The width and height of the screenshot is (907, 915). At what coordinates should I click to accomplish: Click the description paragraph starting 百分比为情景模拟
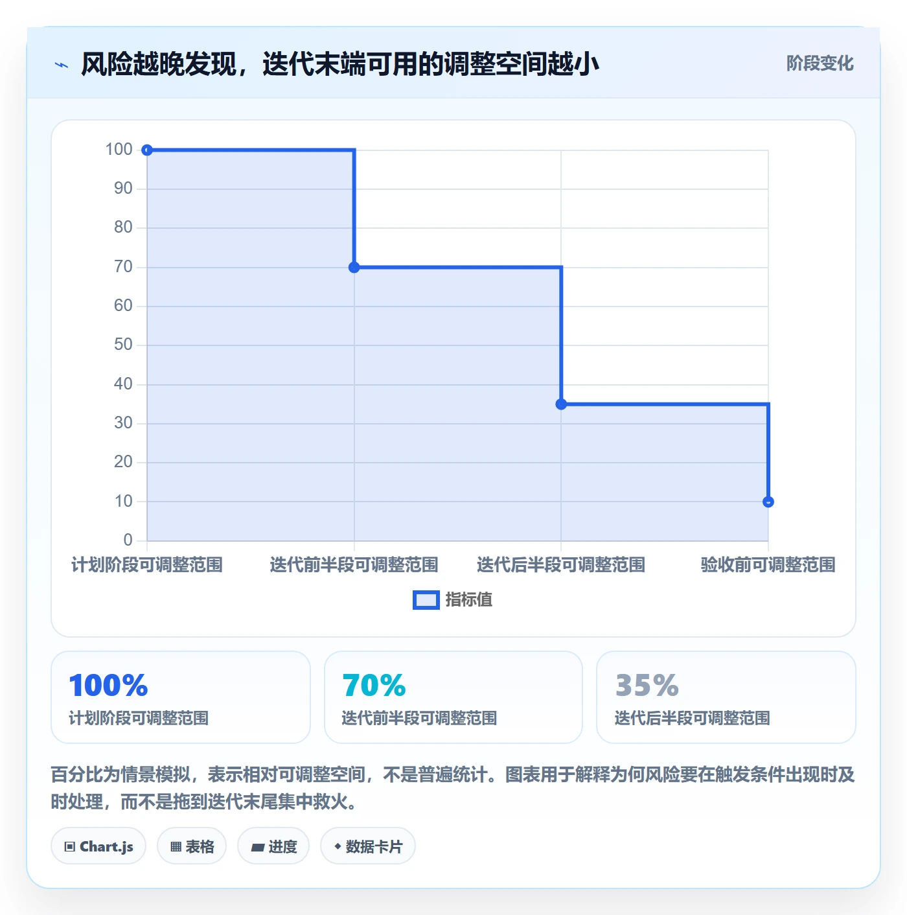pos(453,788)
